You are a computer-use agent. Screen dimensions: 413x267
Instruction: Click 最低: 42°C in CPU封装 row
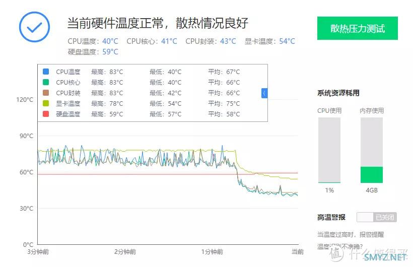click(166, 93)
